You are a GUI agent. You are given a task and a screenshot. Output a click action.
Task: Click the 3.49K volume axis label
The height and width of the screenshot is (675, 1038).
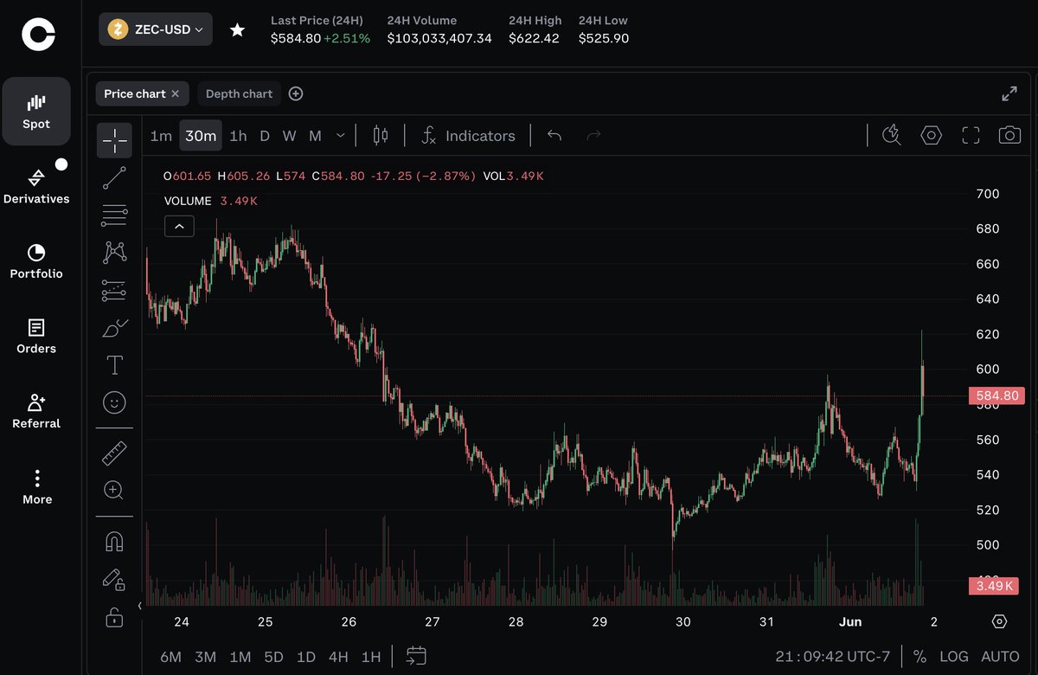994,586
